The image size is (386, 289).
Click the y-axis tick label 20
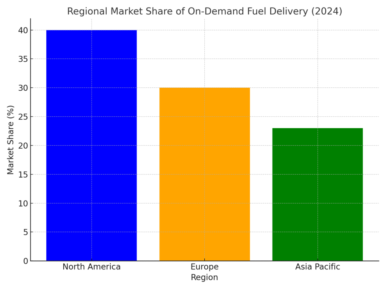(x=23, y=146)
